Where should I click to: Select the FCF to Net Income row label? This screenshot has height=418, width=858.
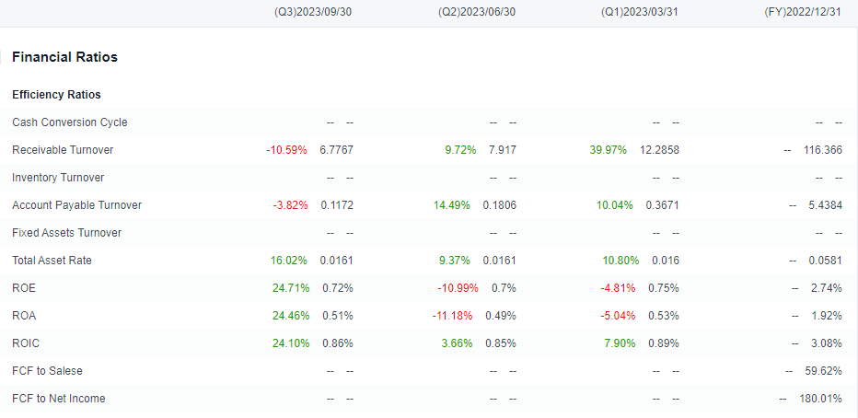click(59, 399)
